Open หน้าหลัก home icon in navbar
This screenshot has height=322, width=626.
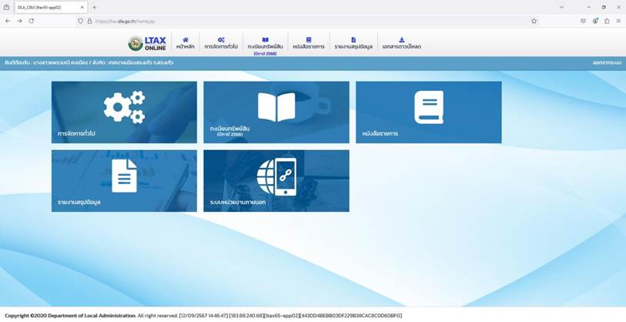click(x=186, y=43)
